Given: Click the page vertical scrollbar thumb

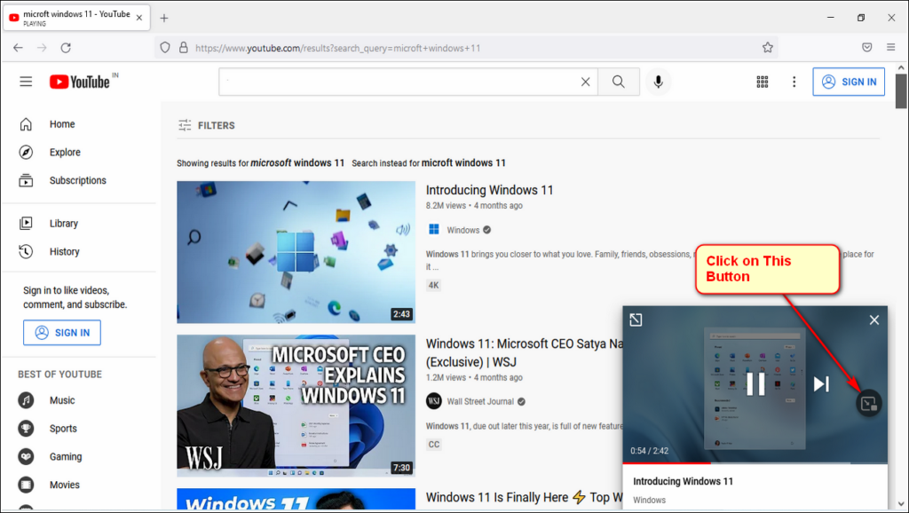Looking at the screenshot, I should 901,91.
